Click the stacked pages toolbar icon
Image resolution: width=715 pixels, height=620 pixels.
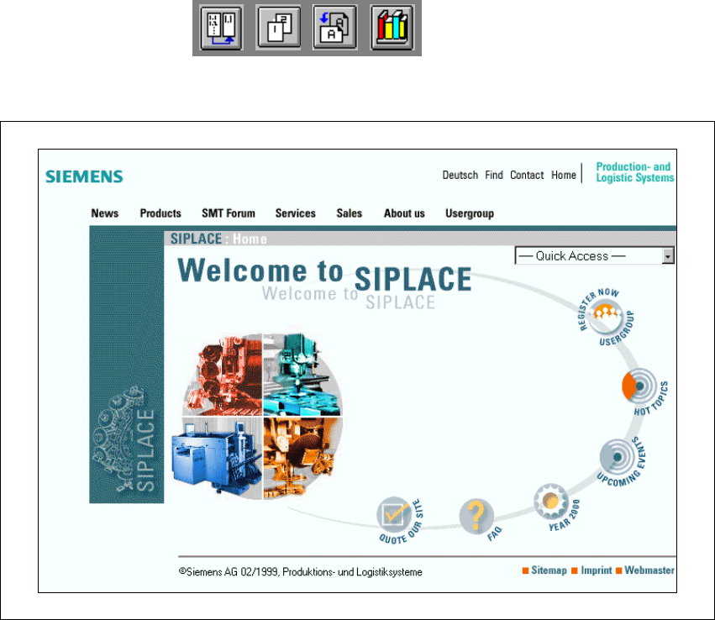click(x=279, y=28)
